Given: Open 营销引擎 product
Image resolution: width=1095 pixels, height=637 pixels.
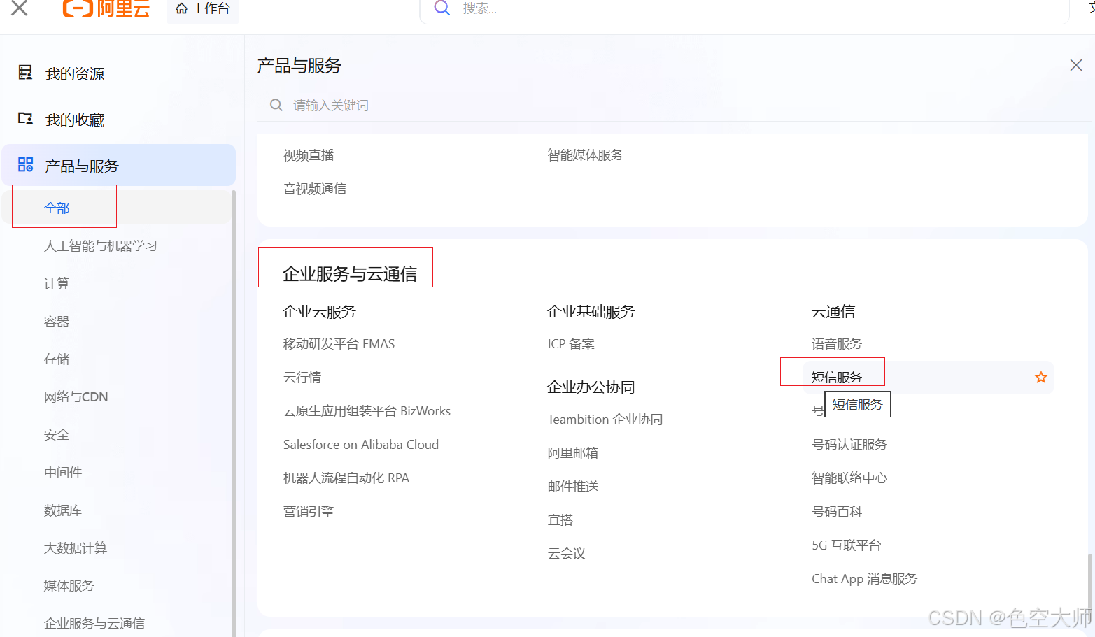Looking at the screenshot, I should pos(309,512).
